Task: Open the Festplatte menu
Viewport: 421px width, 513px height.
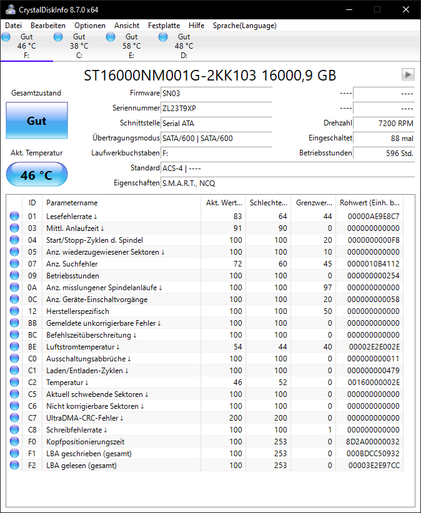Action: tap(164, 26)
